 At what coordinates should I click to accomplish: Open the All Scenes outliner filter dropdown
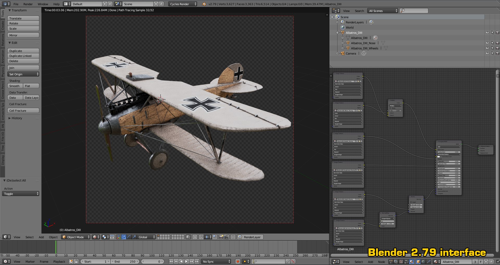pyautogui.click(x=383, y=11)
